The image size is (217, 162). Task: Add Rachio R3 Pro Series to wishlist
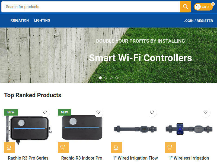(x=45, y=112)
